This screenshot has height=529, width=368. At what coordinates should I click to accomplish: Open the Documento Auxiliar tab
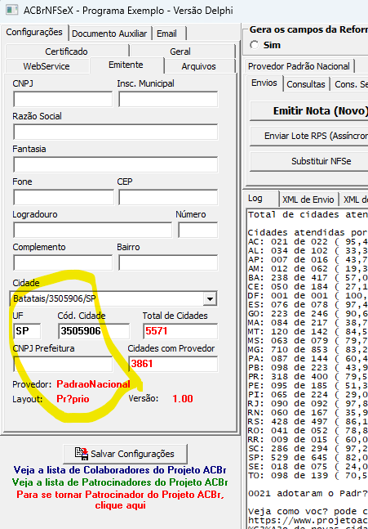click(x=109, y=34)
